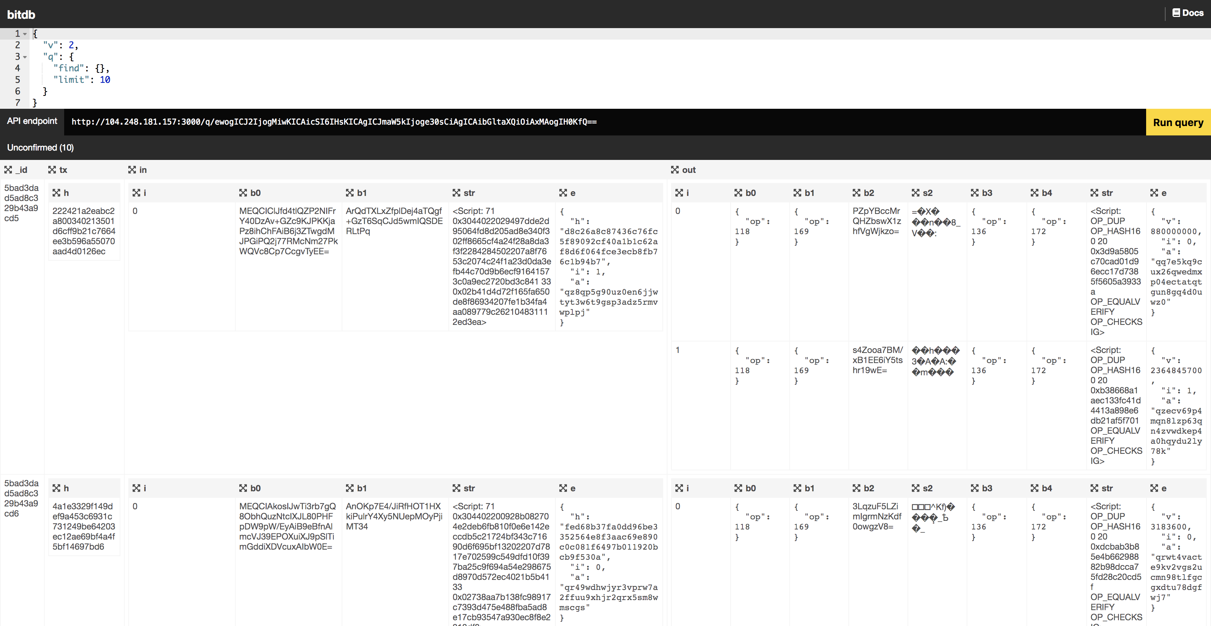Image resolution: width=1211 pixels, height=626 pixels.
Task: Click expand icon of first output b4 column
Action: pyautogui.click(x=1035, y=193)
